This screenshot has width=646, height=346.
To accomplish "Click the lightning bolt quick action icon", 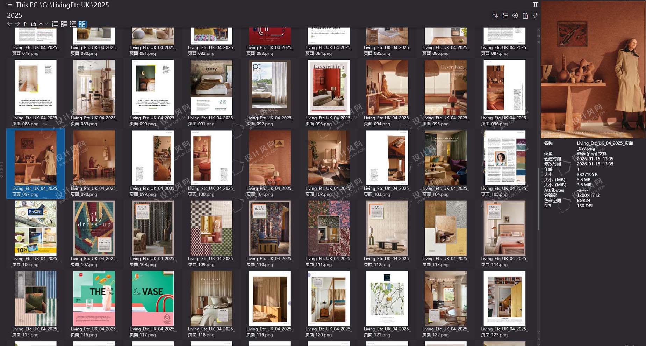I will click(535, 16).
